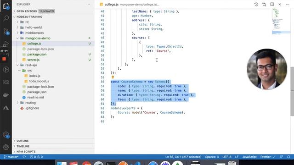Open the Accounts icon in activity bar
This screenshot has width=294, height=165.
pyautogui.click(x=6, y=135)
